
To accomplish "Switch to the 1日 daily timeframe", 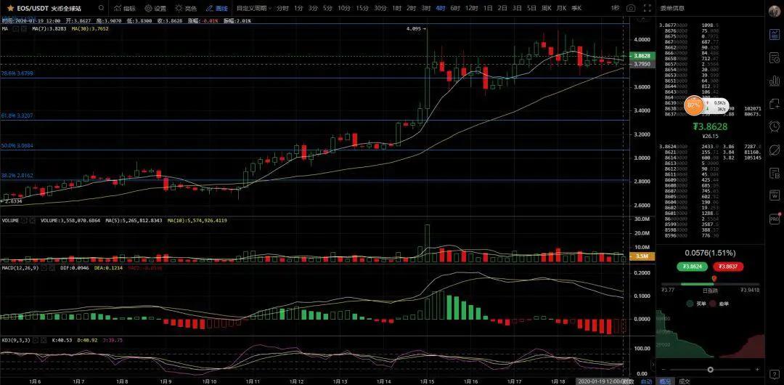I will click(x=488, y=8).
